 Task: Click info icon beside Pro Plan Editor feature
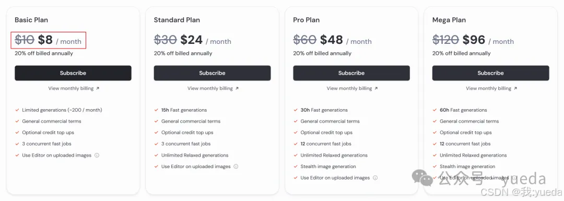pos(375,178)
